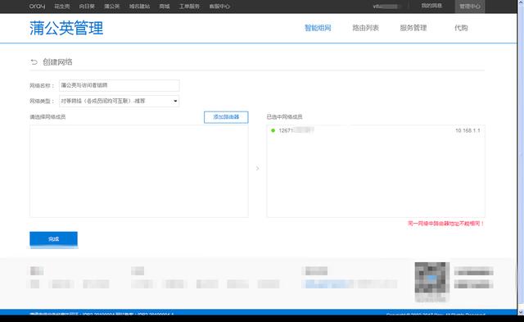The height and width of the screenshot is (322, 524).
Task: Click the blue 完成 button
Action: tap(53, 239)
